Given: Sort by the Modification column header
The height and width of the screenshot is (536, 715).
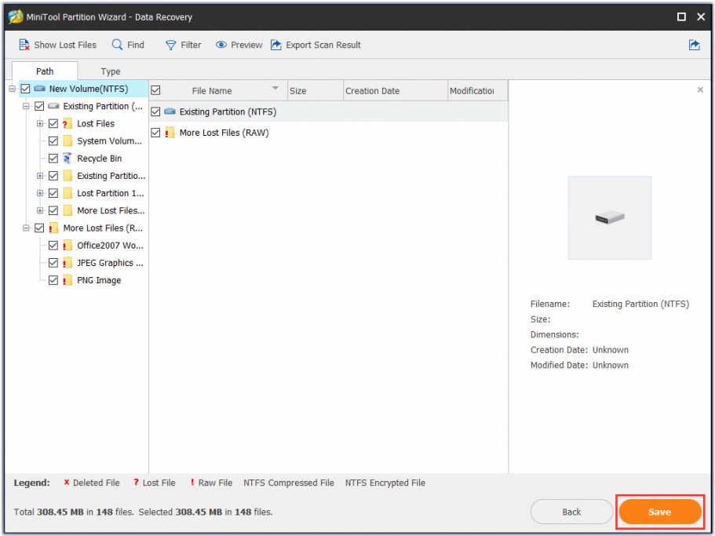Looking at the screenshot, I should pos(477,91).
